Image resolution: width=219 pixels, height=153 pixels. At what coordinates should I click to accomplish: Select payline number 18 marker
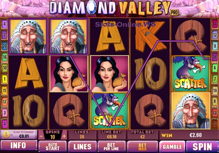215,57
